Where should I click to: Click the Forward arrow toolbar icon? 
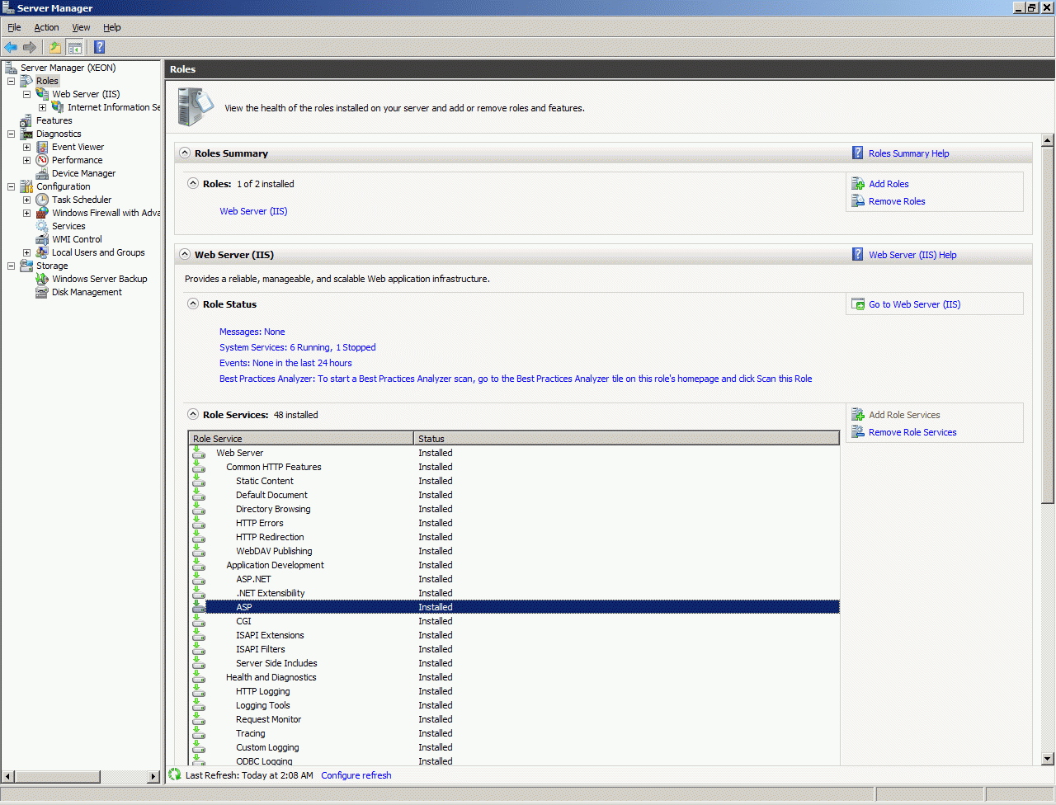click(30, 47)
